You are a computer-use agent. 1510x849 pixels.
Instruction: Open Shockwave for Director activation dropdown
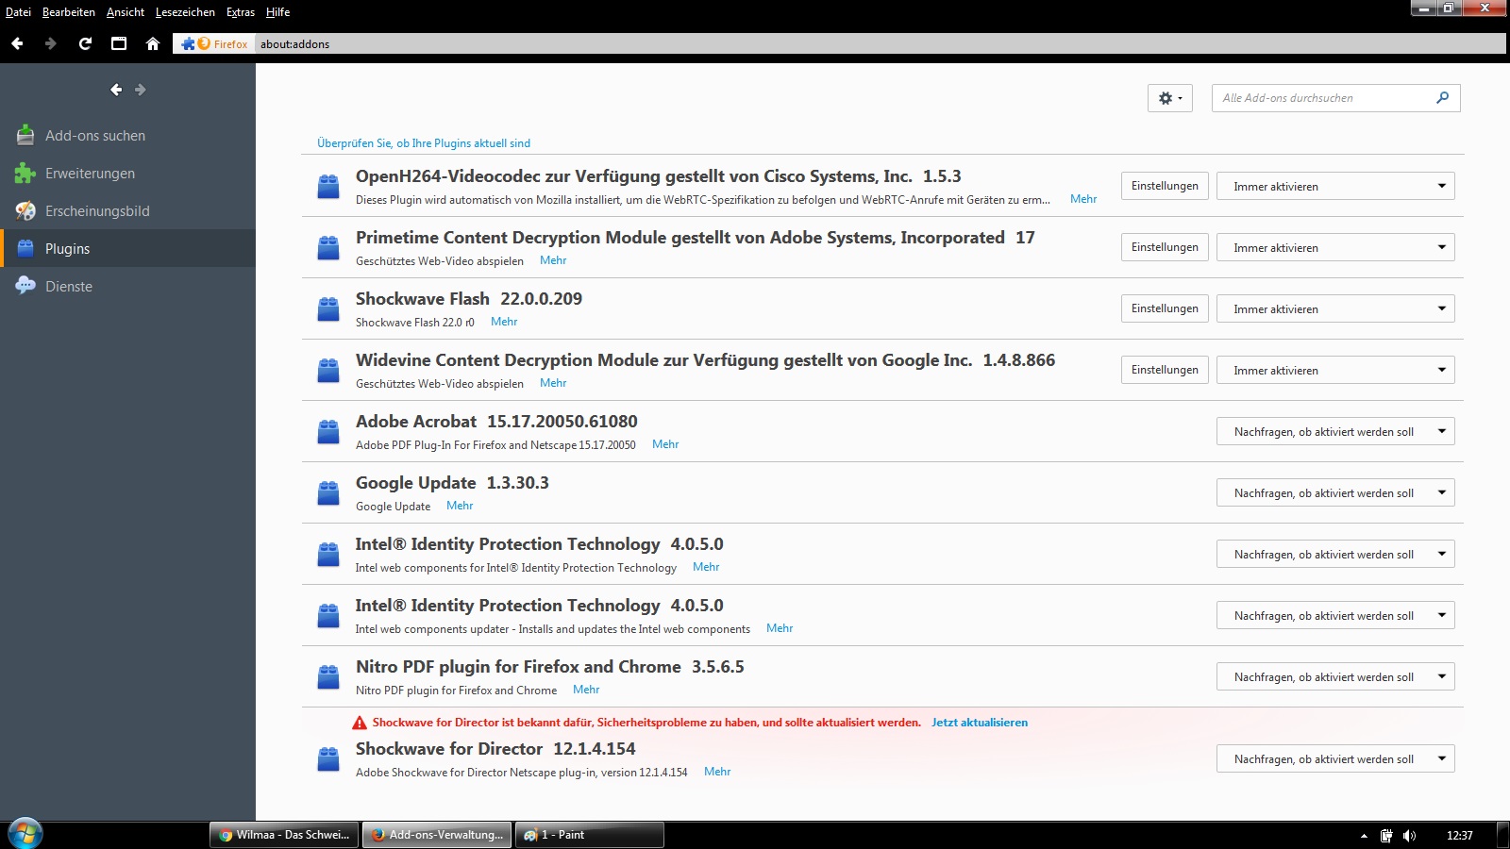1335,758
